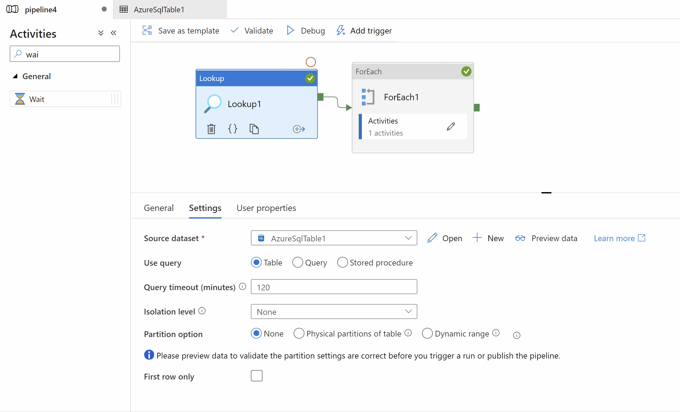Screen dimensions: 680x412
Task: Show info for Dynamic range option
Action: [x=496, y=333]
